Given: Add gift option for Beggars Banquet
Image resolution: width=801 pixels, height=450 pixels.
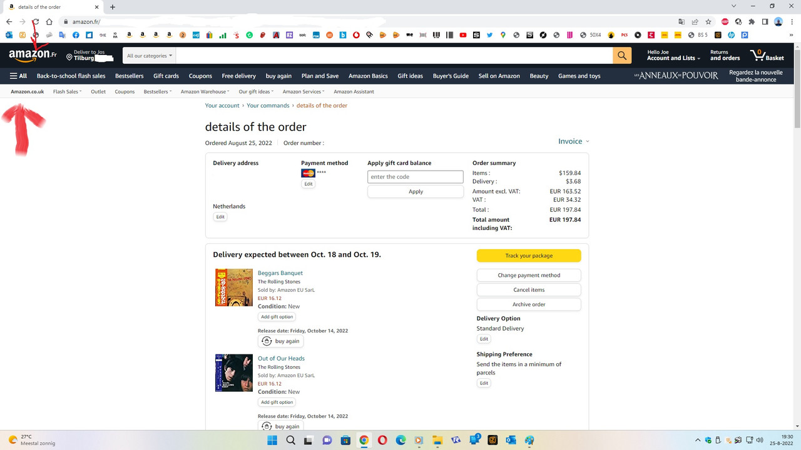Looking at the screenshot, I should [x=277, y=317].
